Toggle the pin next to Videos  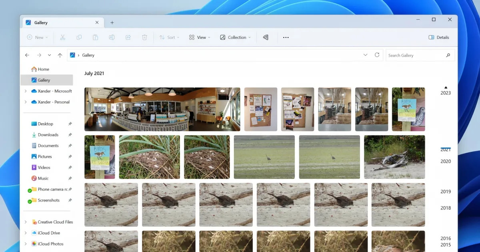click(x=70, y=168)
